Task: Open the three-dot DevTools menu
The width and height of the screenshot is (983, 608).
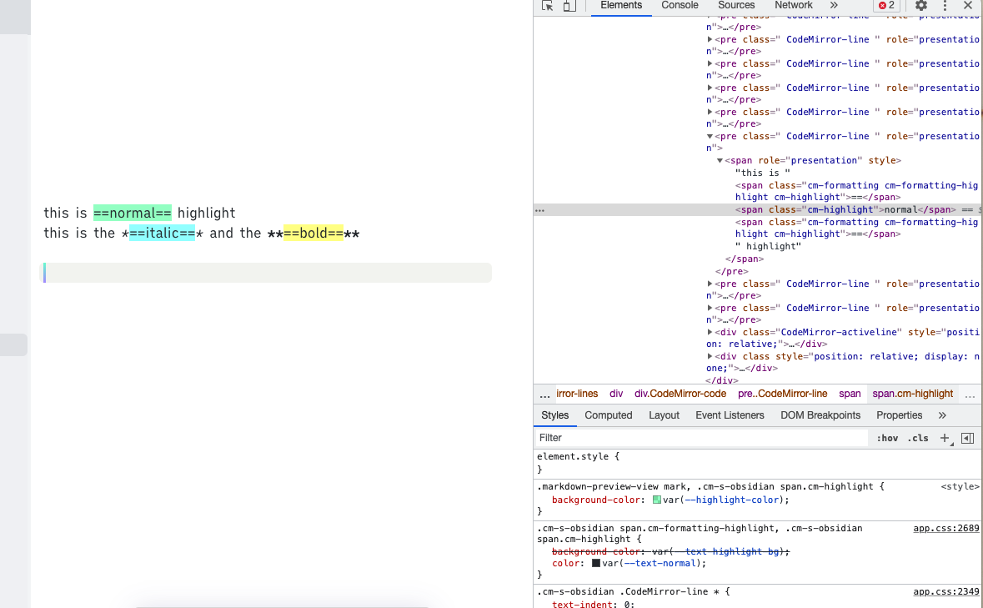Action: [x=945, y=6]
